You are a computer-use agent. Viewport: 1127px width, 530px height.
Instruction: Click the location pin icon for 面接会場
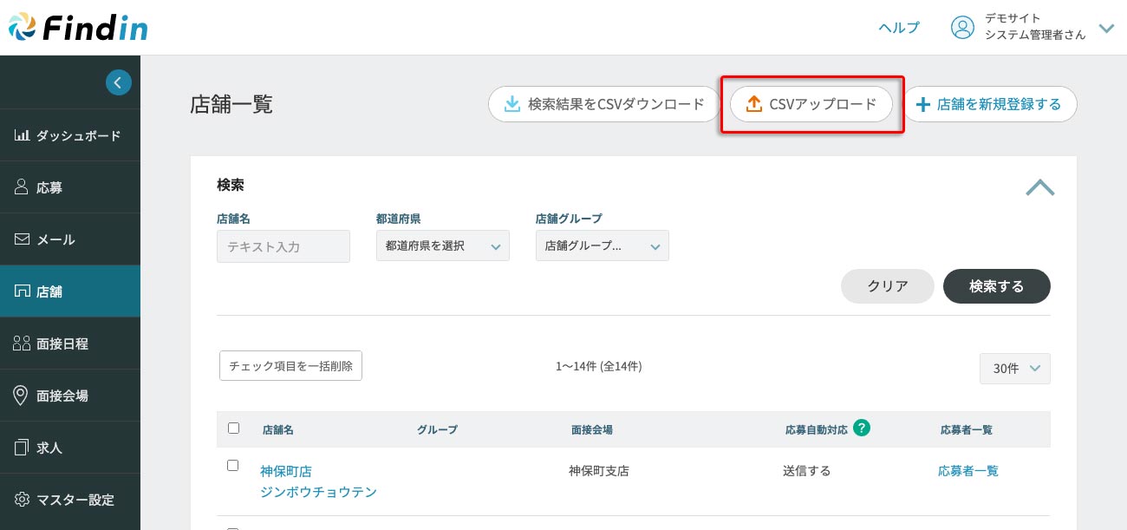(23, 396)
